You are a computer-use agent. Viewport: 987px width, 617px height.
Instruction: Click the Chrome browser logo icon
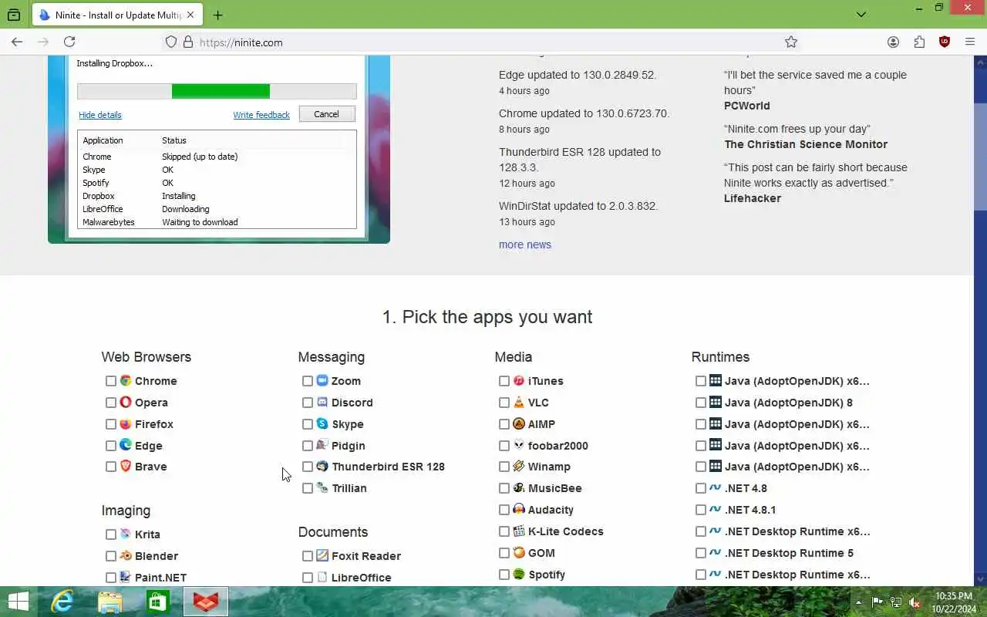point(126,381)
